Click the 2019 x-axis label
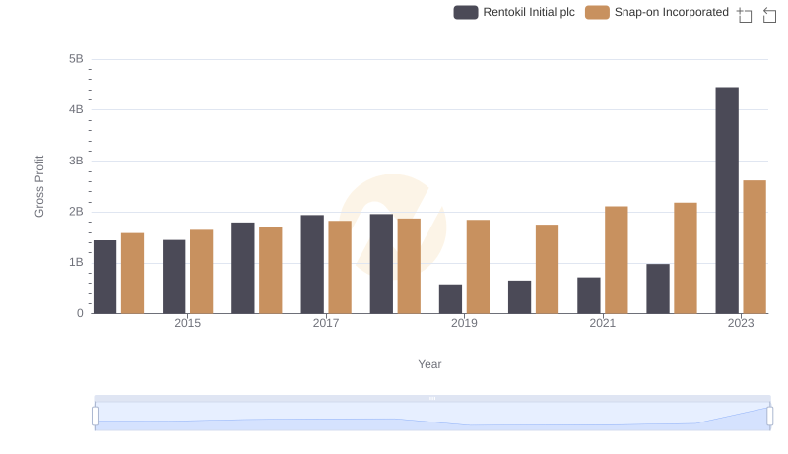The image size is (788, 454). point(464,323)
